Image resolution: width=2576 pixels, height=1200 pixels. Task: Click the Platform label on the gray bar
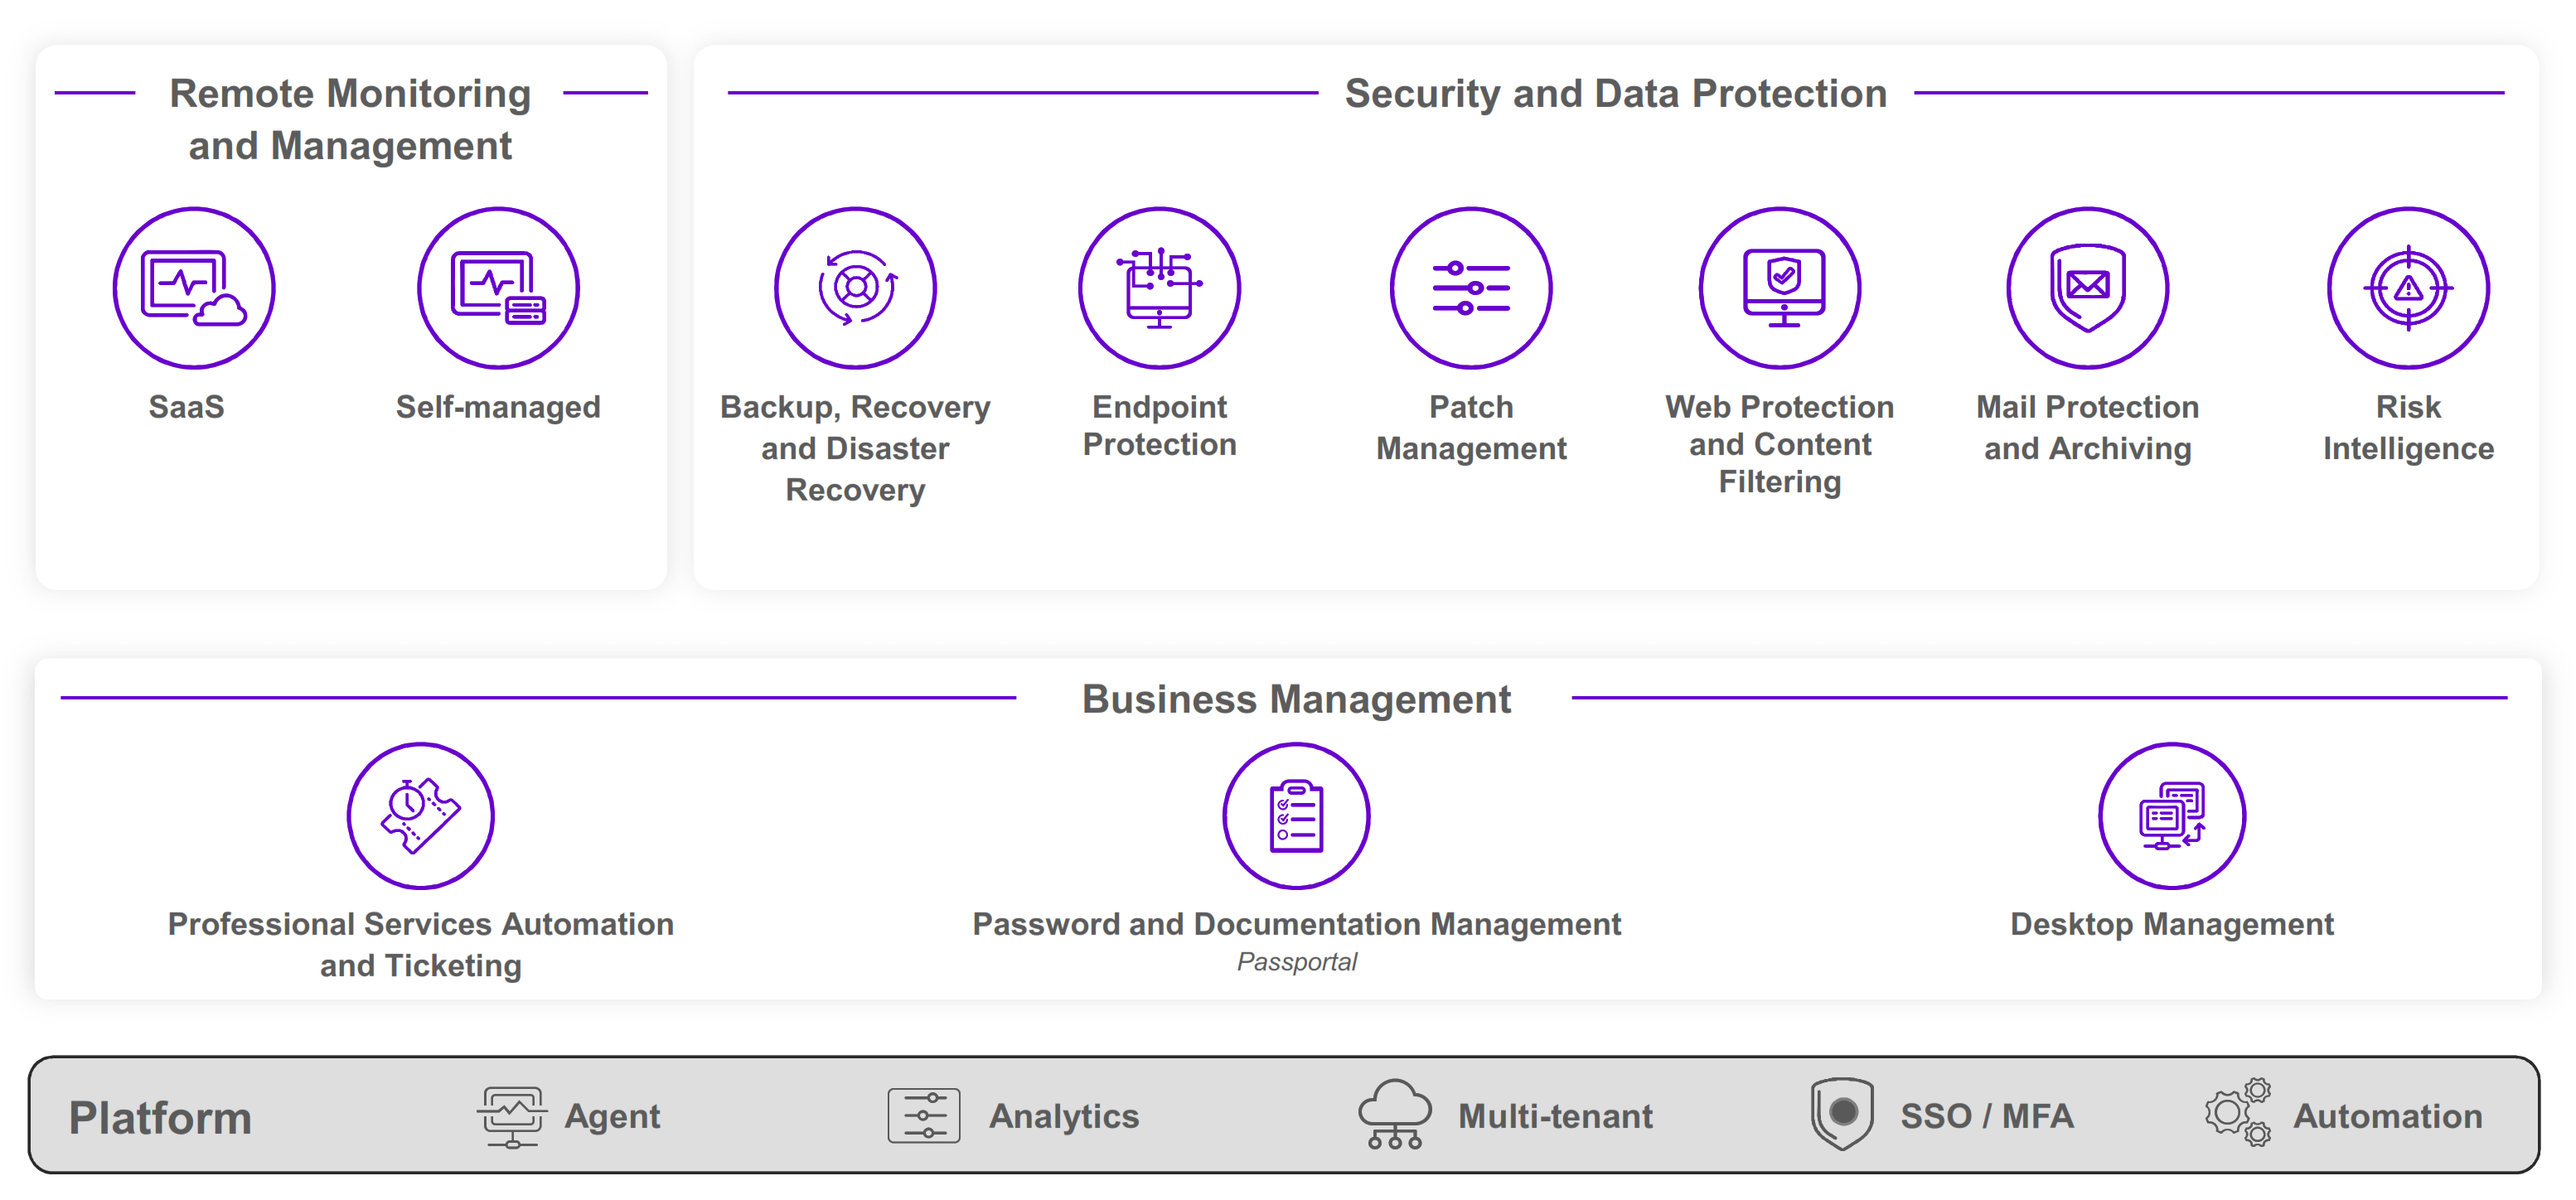pyautogui.click(x=160, y=1117)
